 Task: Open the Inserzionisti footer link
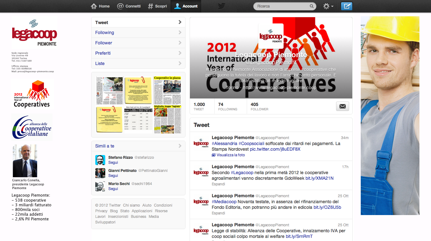click(118, 217)
